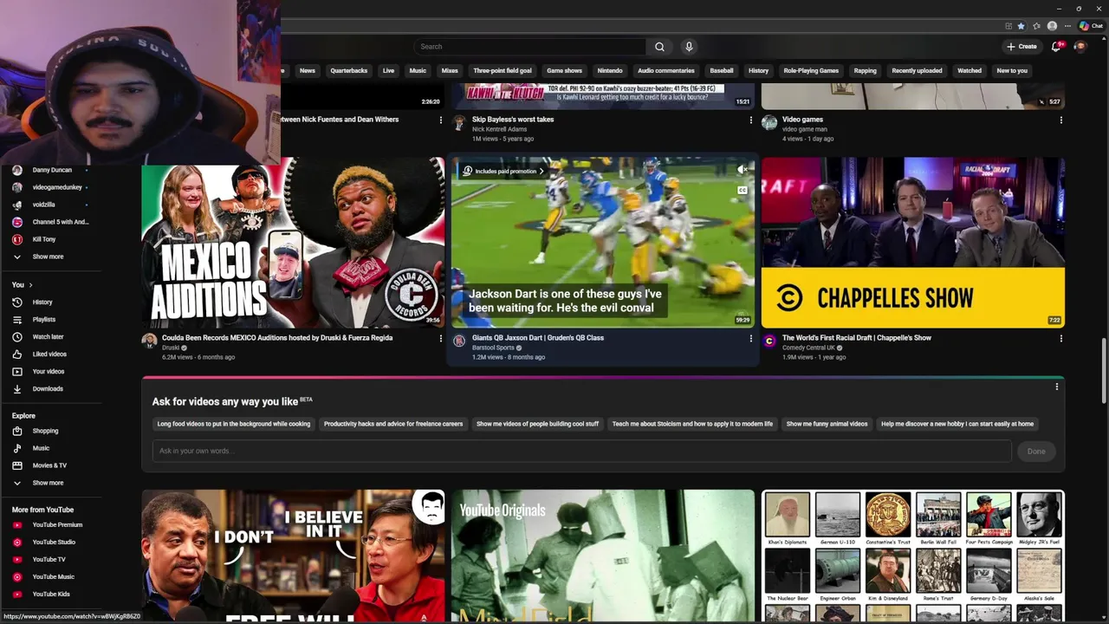Select the Role-Playing Games chip
The height and width of the screenshot is (624, 1109).
click(811, 71)
